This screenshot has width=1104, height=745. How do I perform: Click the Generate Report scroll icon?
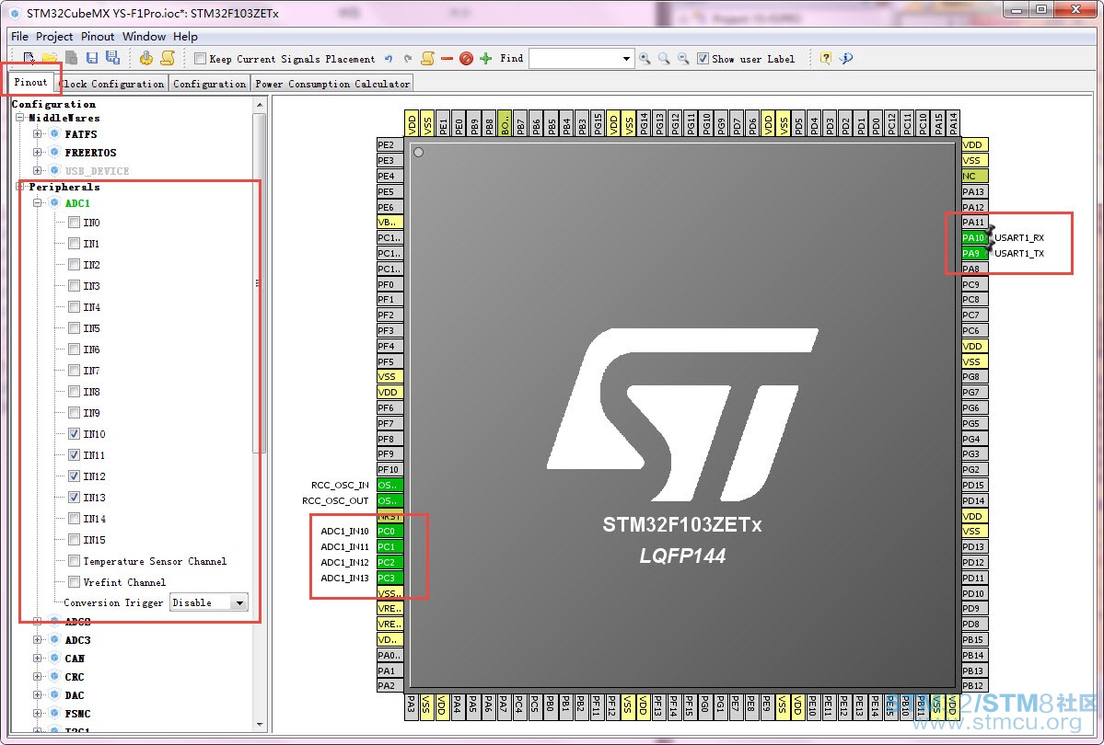click(168, 58)
